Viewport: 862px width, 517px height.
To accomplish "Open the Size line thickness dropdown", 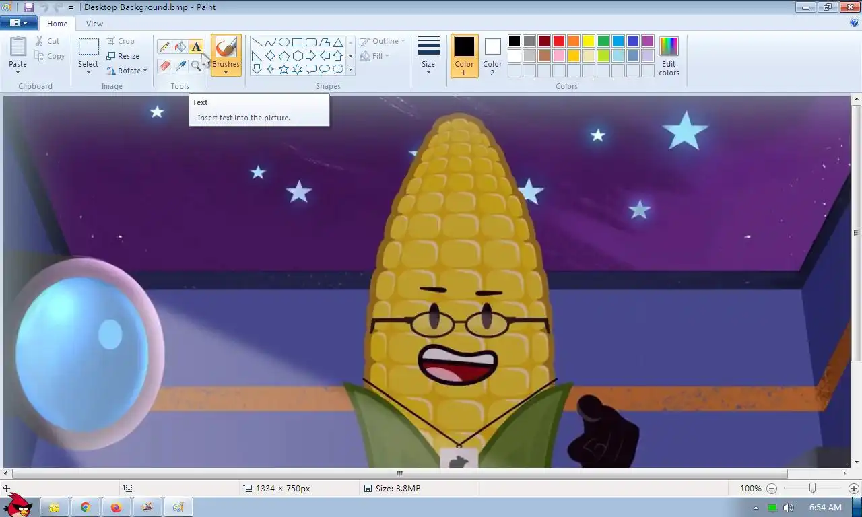I will click(428, 56).
